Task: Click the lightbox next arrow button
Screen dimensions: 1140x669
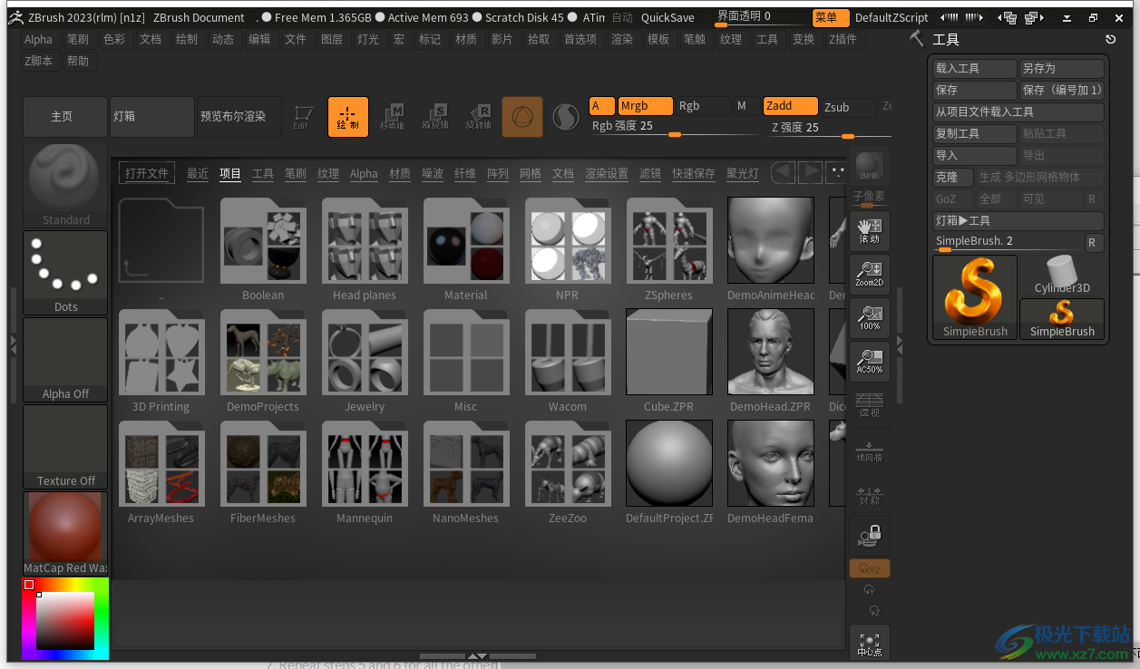Action: (x=810, y=172)
